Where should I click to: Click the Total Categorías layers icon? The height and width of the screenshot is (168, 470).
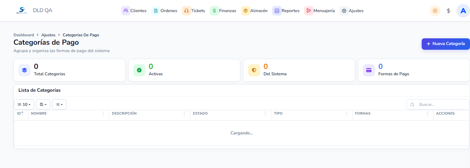coord(25,70)
